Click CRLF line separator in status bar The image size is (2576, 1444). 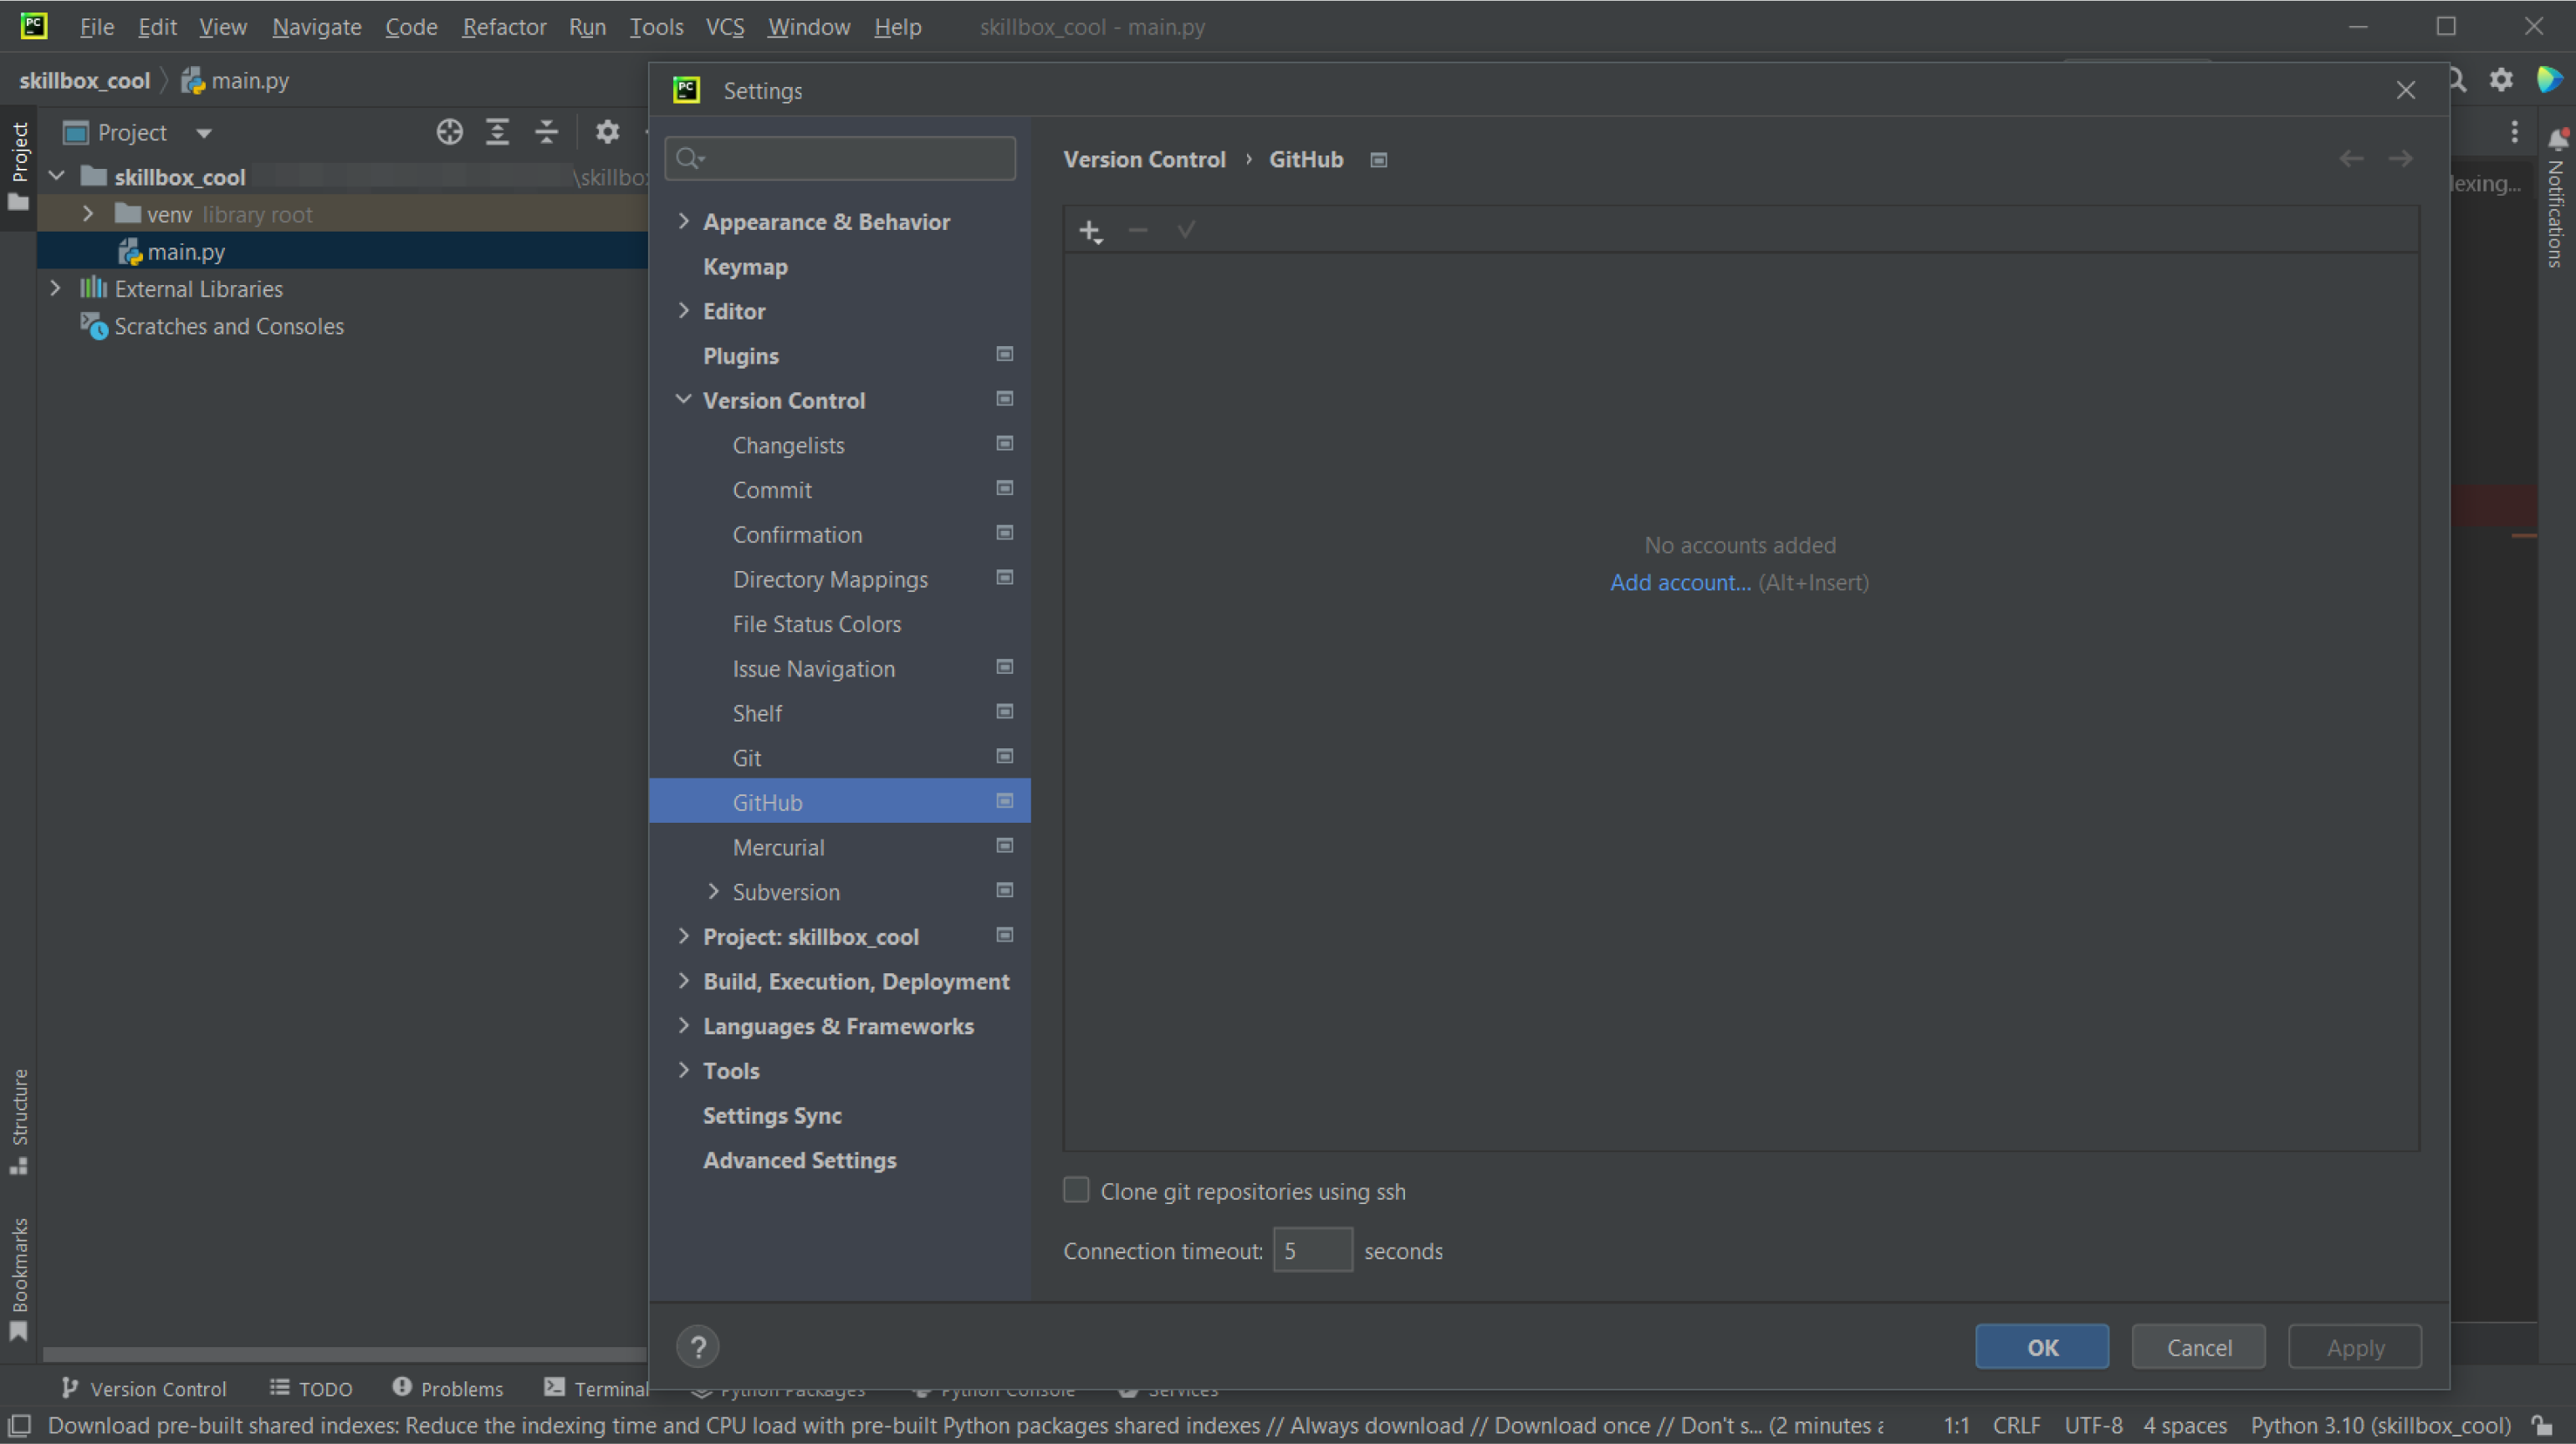pos(2016,1425)
